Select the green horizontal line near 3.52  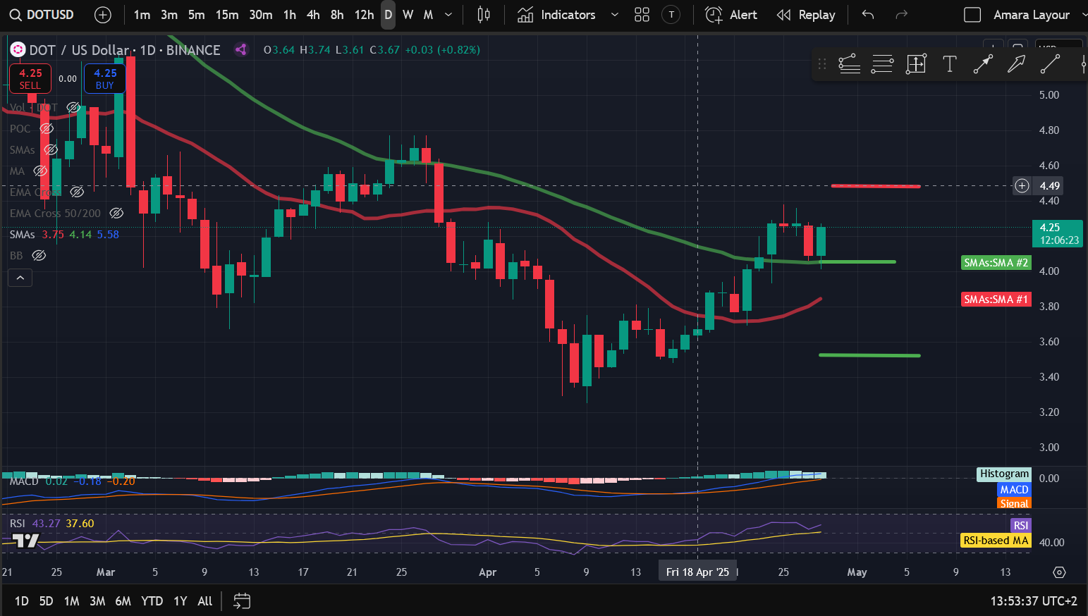click(x=869, y=355)
